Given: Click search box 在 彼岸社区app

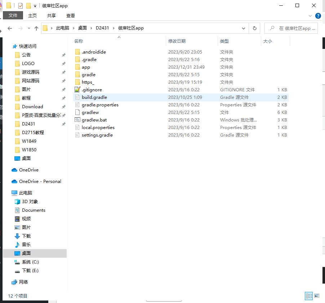Looking at the screenshot, I should [291, 28].
